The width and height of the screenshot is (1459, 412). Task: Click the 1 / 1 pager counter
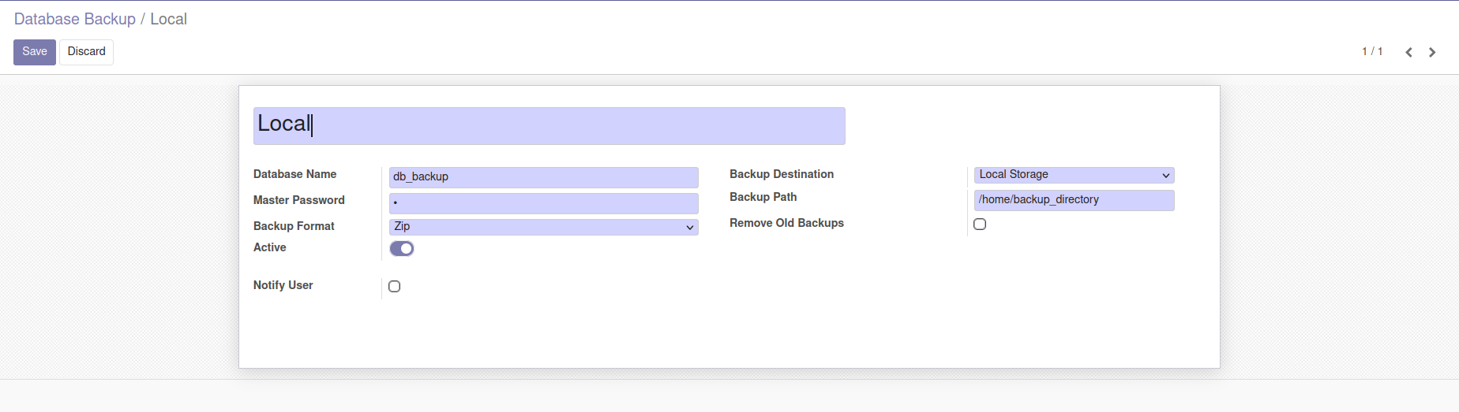pos(1372,51)
